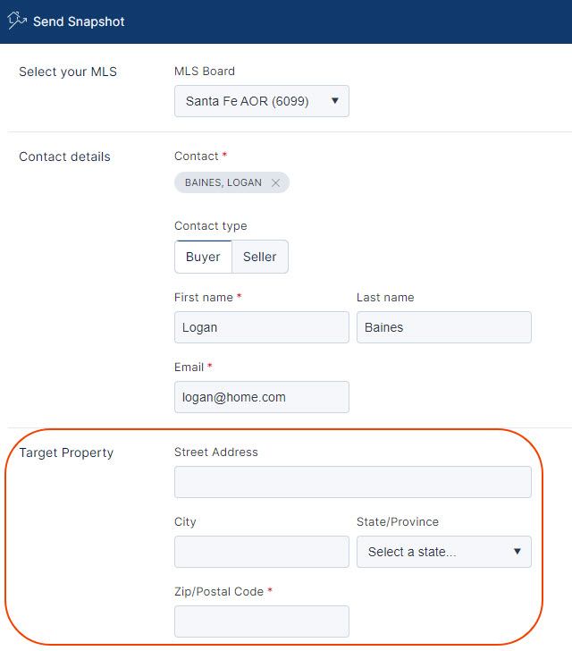Viewport: 572px width, 651px height.
Task: Click the MLS Board dropdown arrow
Action: tap(335, 101)
